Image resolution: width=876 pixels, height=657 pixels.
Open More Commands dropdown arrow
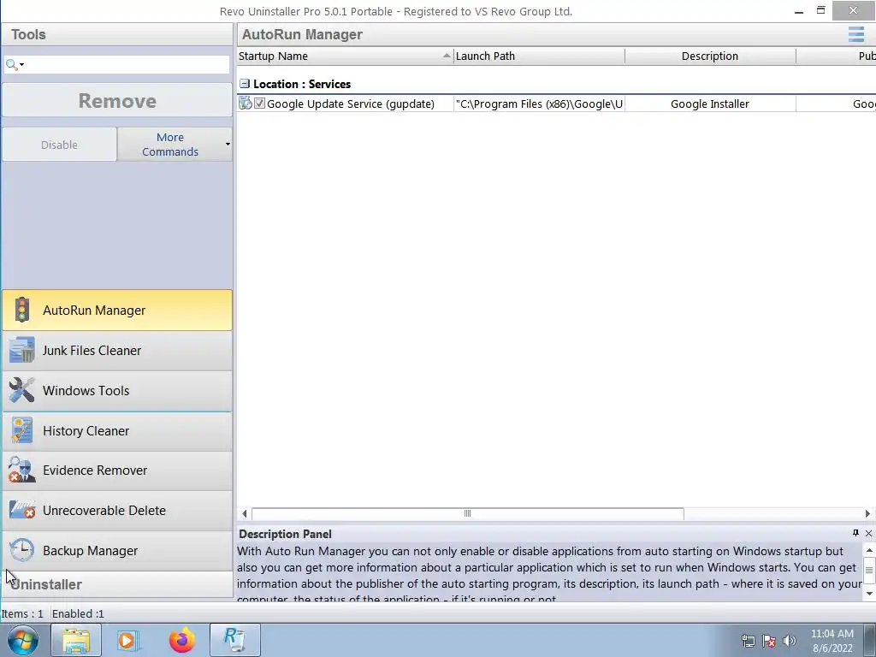coord(228,145)
